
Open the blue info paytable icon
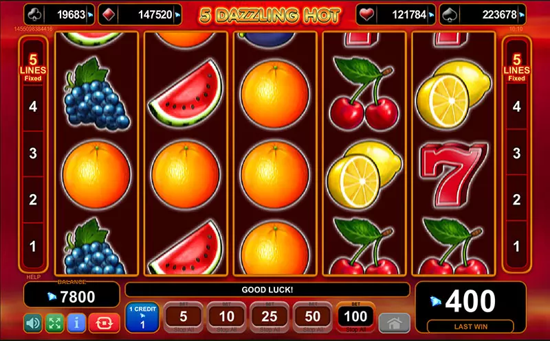[76, 322]
